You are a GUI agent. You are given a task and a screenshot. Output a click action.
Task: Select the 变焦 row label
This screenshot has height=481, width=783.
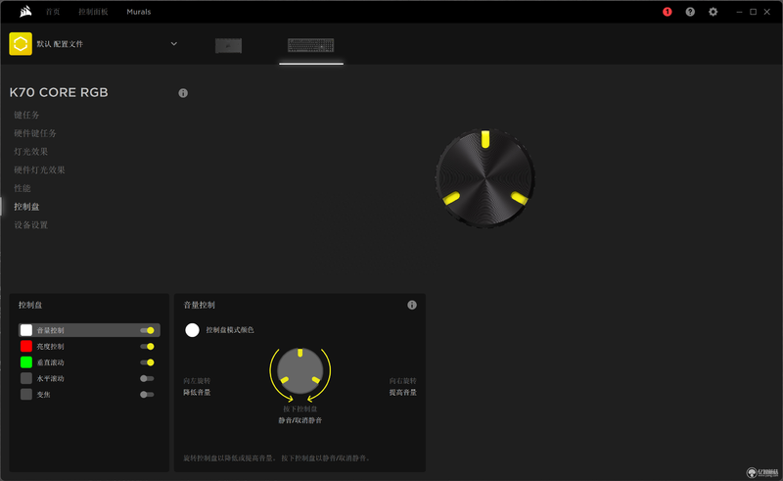tap(43, 395)
